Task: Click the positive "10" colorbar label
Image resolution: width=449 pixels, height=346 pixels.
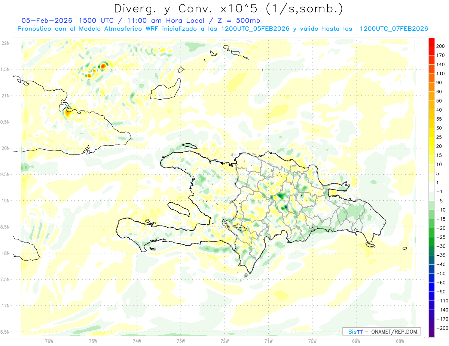Action: (440, 164)
